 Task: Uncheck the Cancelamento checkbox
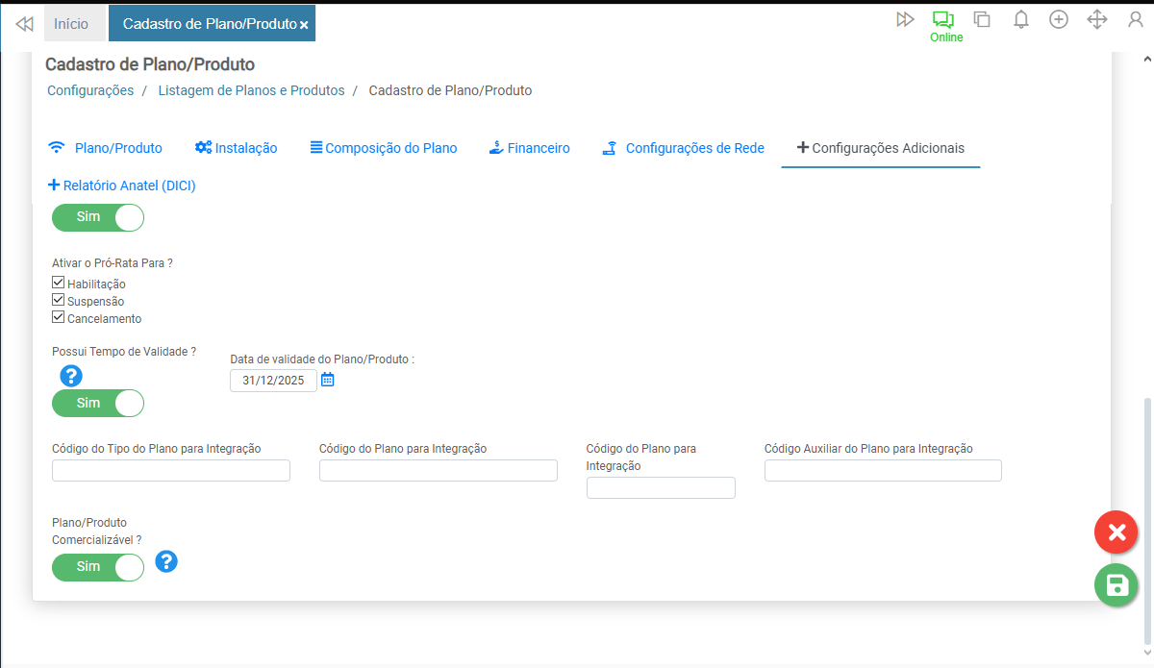[59, 317]
